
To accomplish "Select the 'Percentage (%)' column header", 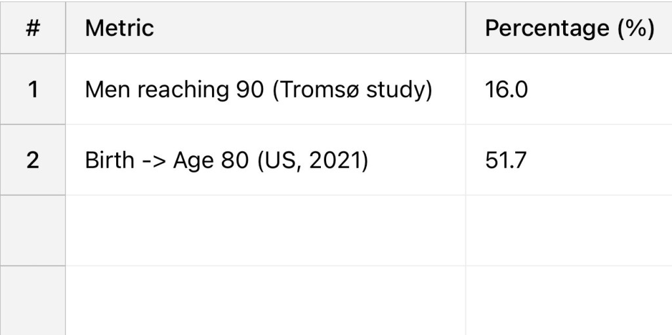I will tap(569, 28).
